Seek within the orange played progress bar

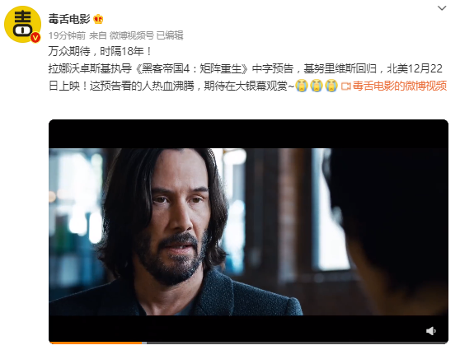[96, 343]
